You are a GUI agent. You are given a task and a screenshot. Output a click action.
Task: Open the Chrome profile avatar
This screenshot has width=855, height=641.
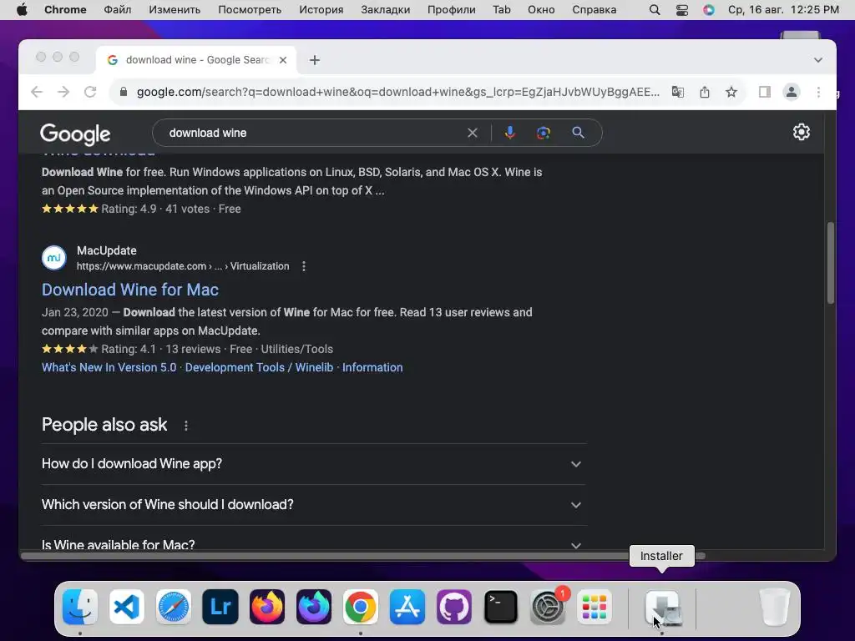point(792,92)
